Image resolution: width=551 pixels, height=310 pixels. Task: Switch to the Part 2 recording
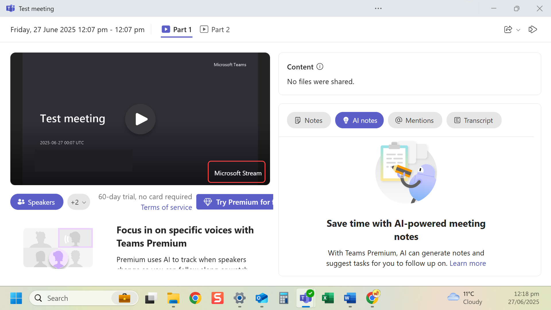click(215, 30)
